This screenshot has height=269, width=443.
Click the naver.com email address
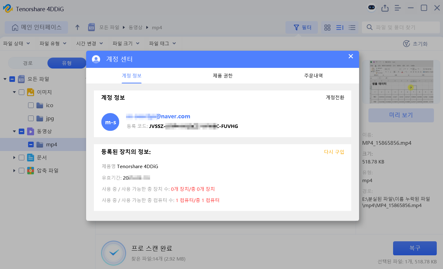(158, 116)
